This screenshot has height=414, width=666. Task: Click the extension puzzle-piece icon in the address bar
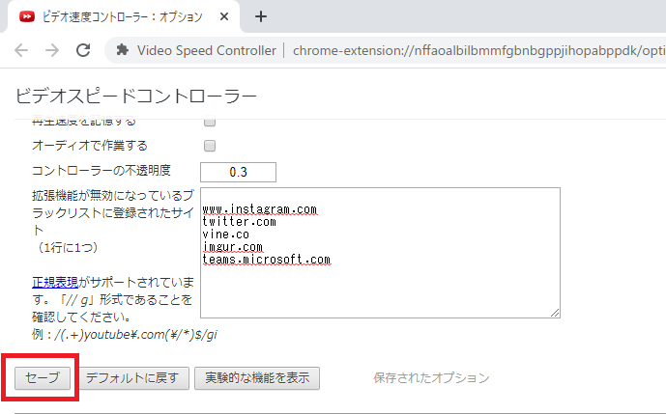point(123,50)
